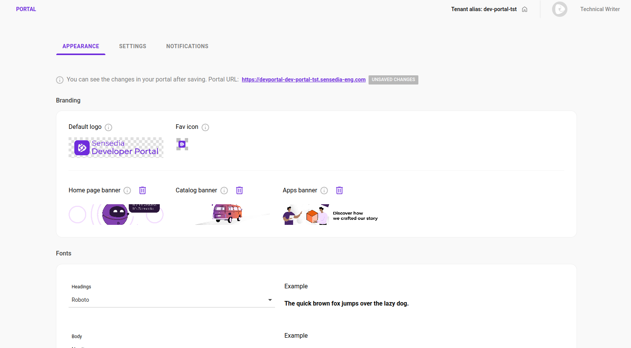View the Home page banner info tooltip
Viewport: 631px width, 348px height.
click(x=127, y=190)
